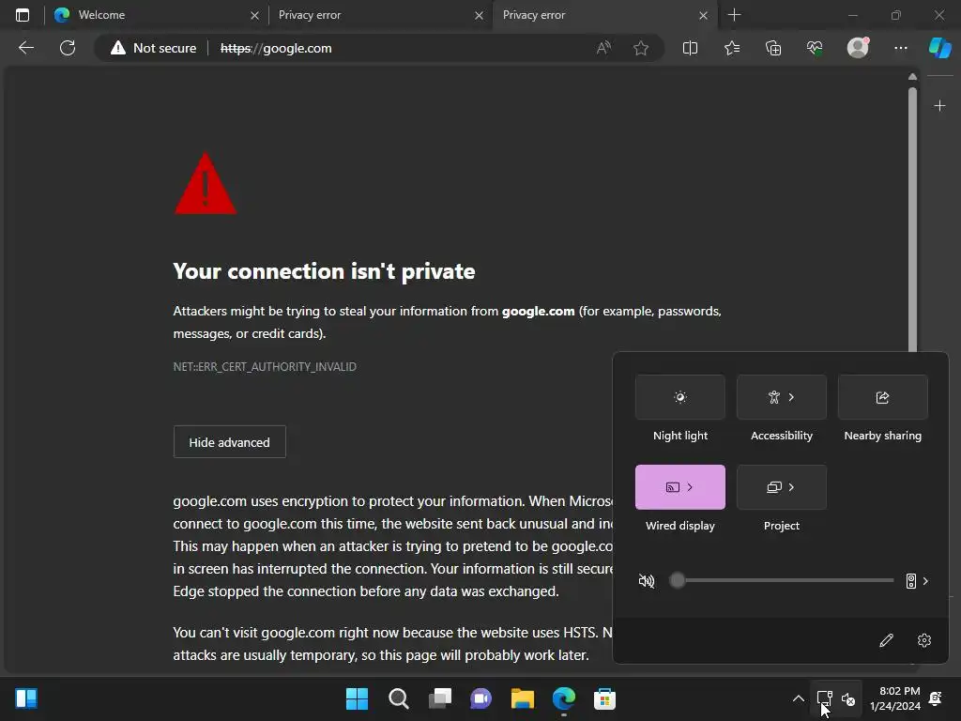The image size is (961, 721).
Task: Open Edge Settings and more menu
Action: (x=900, y=48)
